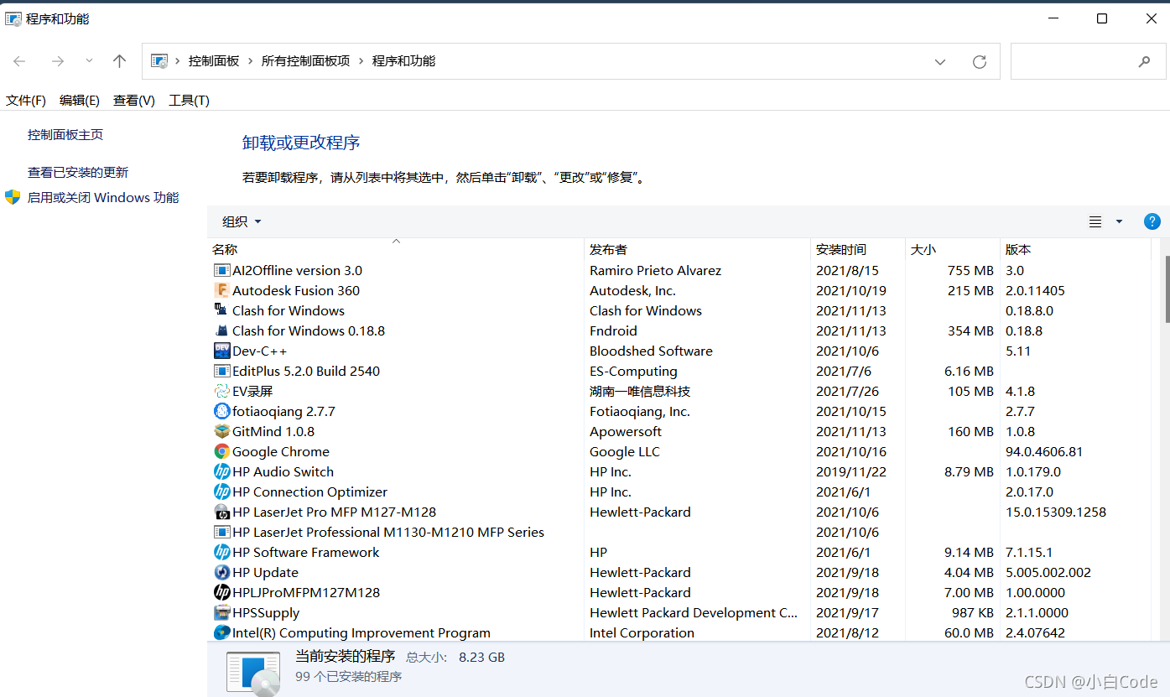Image resolution: width=1170 pixels, height=697 pixels.
Task: Click the Ramiro Prieto Alvarez publisher cell
Action: click(655, 270)
